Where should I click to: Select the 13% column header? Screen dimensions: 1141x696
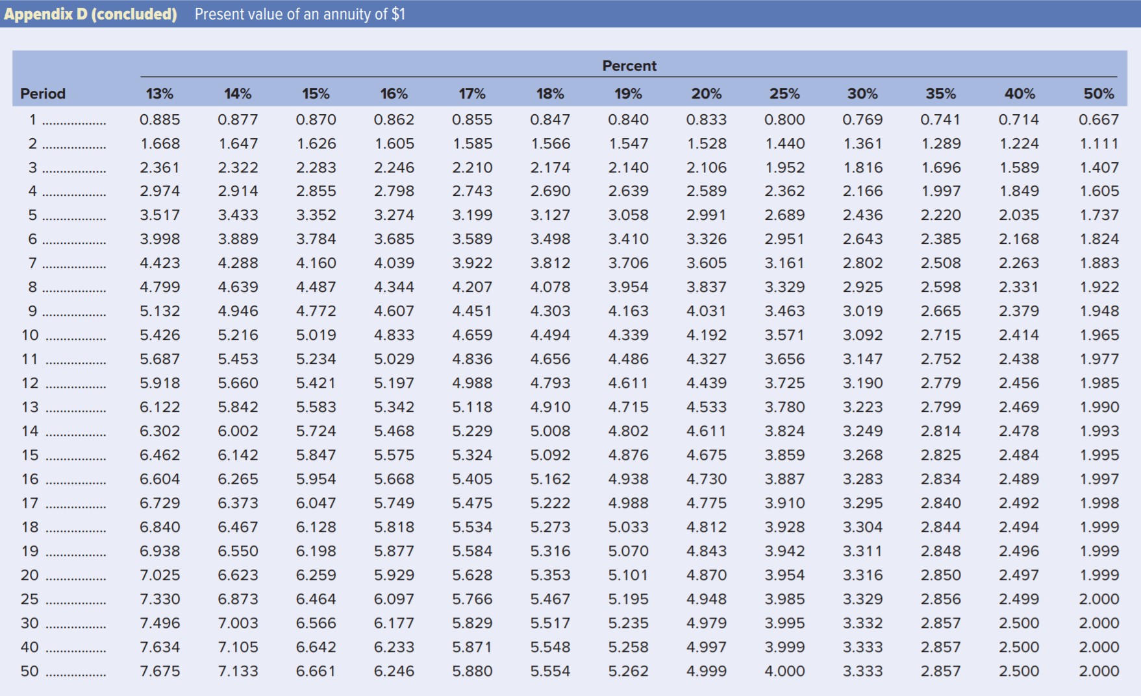point(160,93)
